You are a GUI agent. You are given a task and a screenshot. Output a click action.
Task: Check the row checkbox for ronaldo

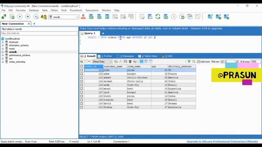click(81, 100)
